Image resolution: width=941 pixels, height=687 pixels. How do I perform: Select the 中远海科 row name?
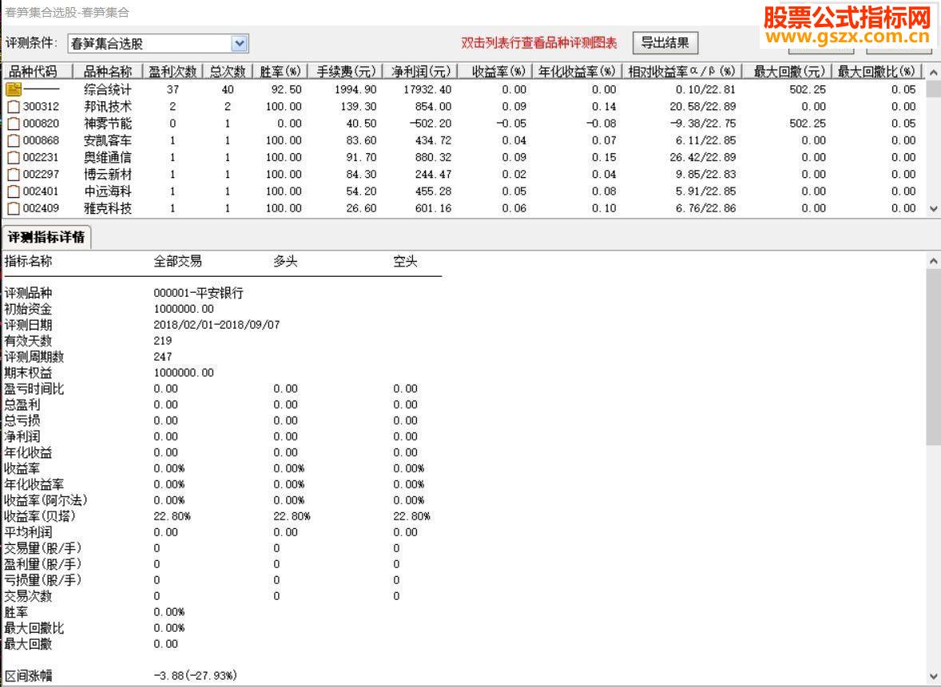tap(108, 191)
